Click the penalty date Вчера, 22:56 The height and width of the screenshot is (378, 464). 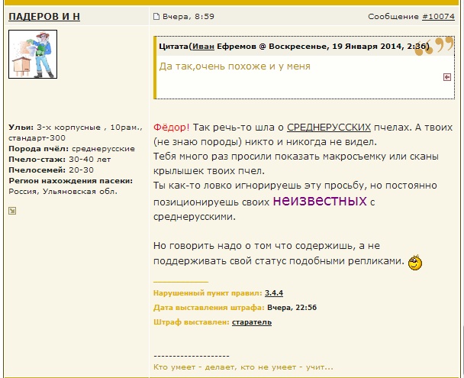coord(292,308)
